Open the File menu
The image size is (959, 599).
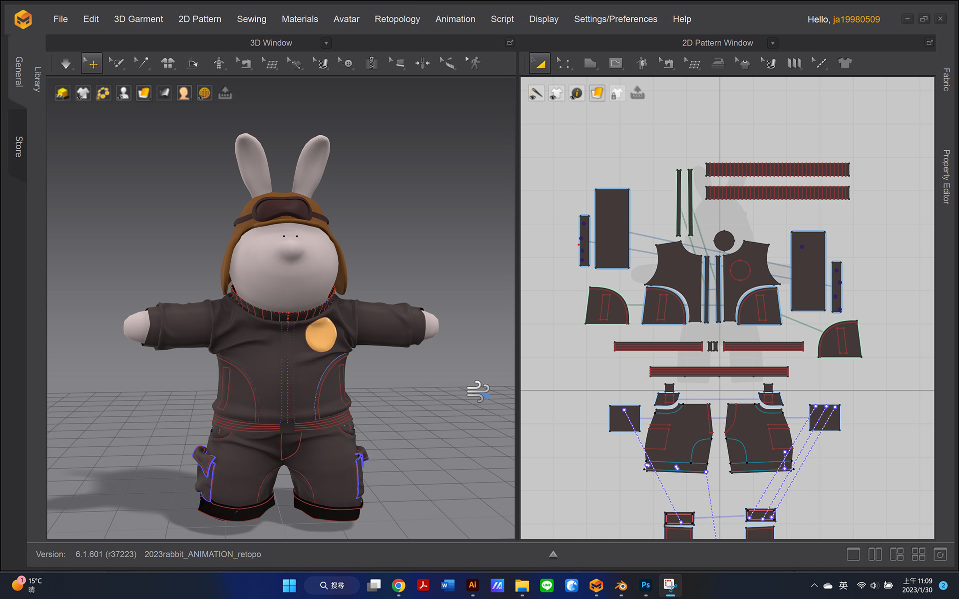[60, 19]
